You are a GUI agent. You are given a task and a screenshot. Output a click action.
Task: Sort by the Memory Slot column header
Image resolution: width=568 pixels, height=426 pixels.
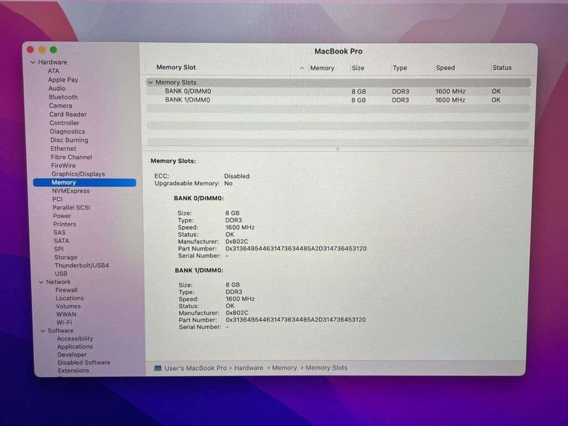175,67
